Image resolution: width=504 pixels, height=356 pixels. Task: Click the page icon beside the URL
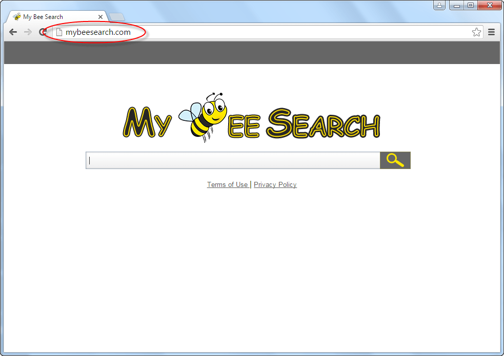[x=59, y=32]
